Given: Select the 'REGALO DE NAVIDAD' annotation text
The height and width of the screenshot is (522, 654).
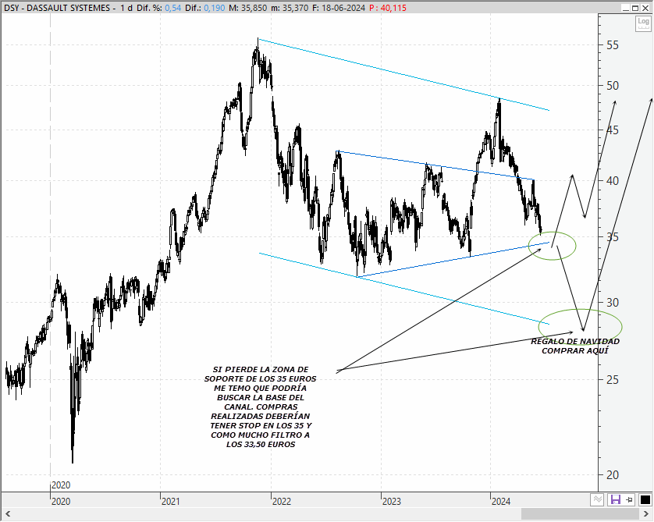Looking at the screenshot, I should pos(575,342).
